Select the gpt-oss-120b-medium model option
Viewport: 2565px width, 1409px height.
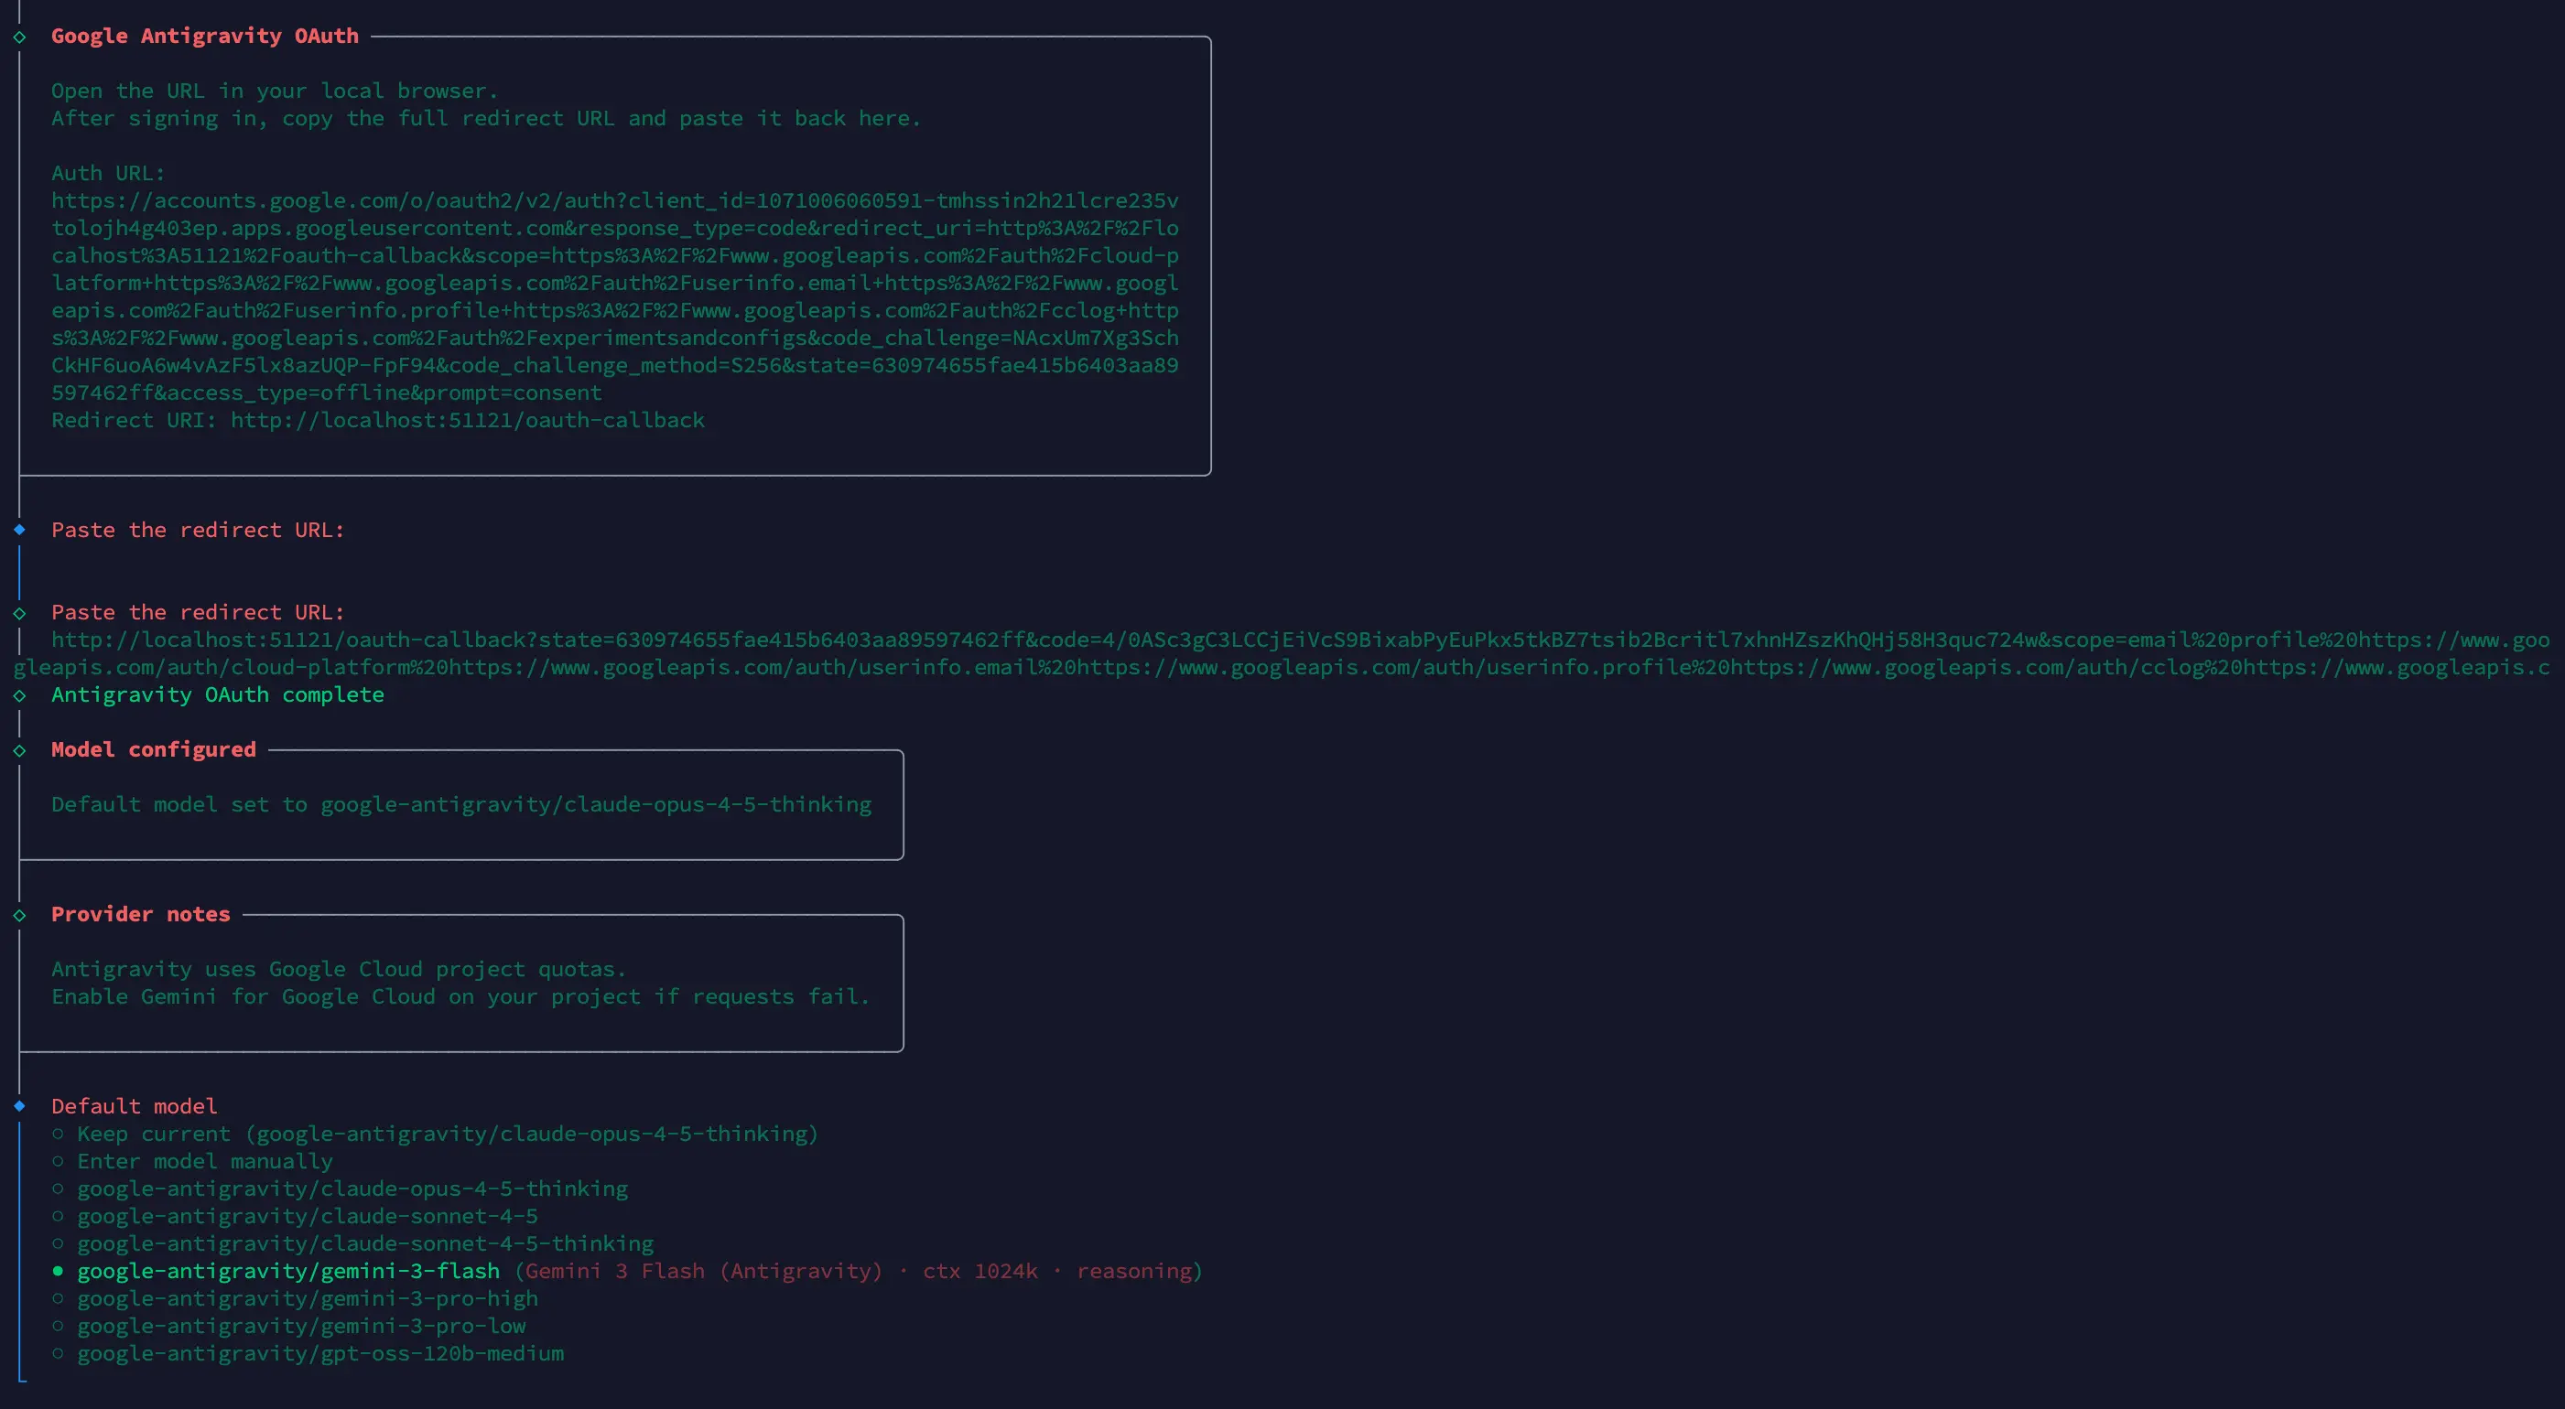coord(308,1353)
